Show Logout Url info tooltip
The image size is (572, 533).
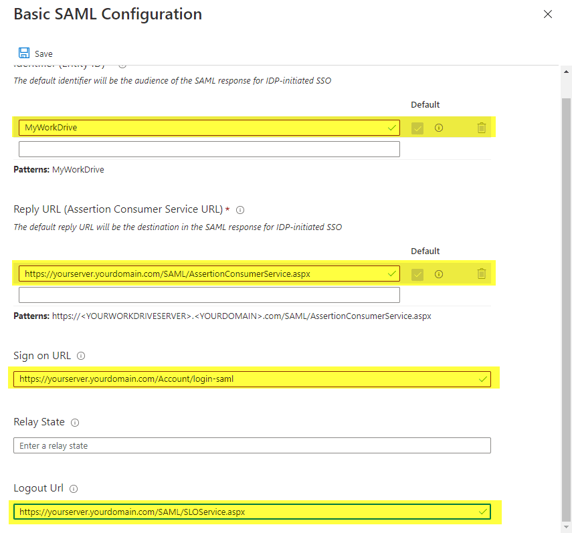coord(74,489)
